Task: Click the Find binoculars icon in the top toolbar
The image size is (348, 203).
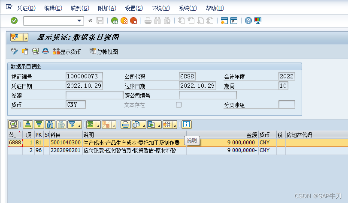Action: [x=157, y=21]
